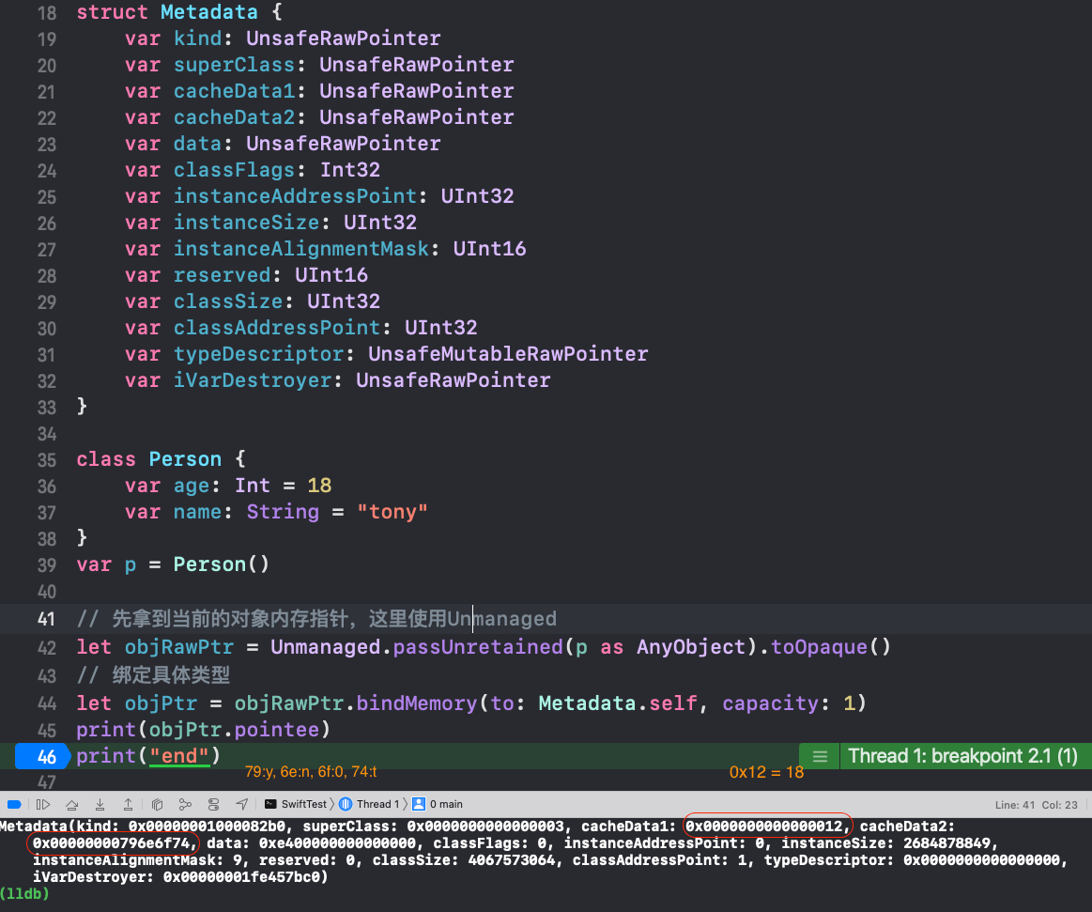Click the 0x00000000796e6f74 value in console
The width and height of the screenshot is (1092, 912).
point(112,843)
